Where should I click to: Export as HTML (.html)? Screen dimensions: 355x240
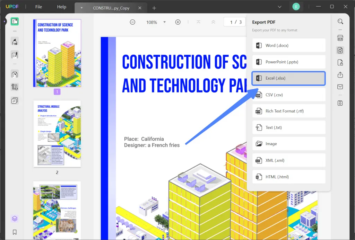pos(289,177)
